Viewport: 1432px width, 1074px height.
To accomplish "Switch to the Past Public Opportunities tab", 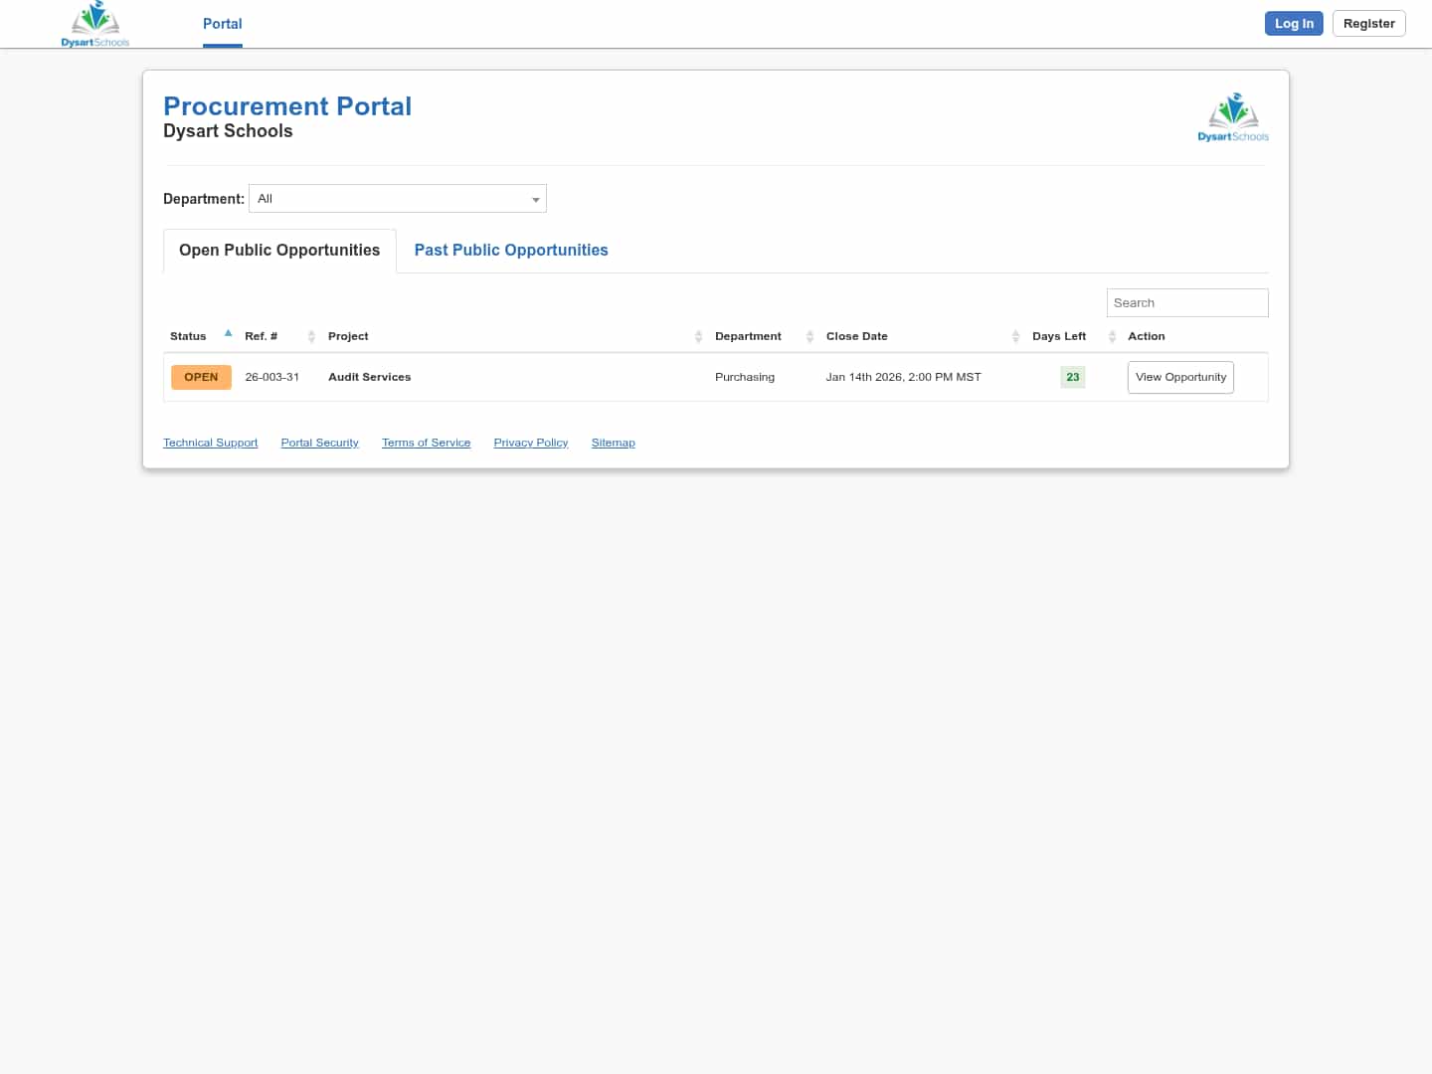I will [510, 250].
